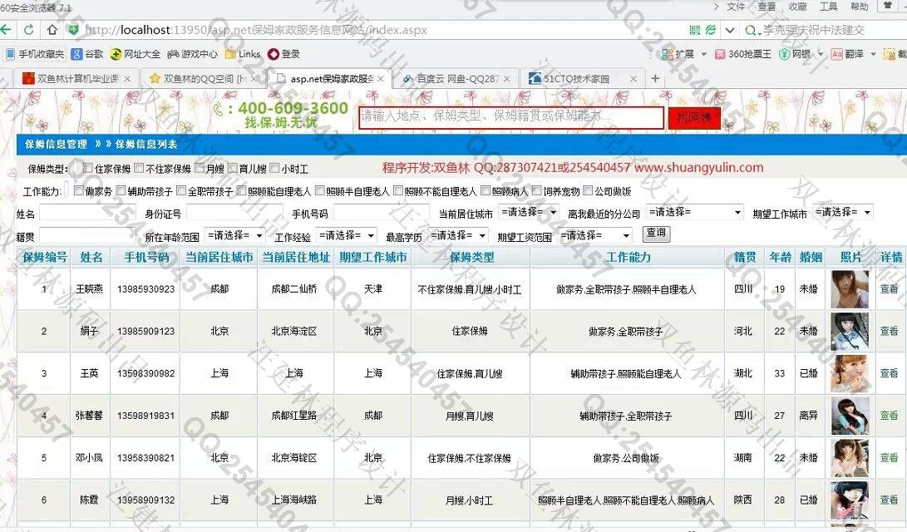Click the 姓名 input field
907x532 pixels.
87,213
